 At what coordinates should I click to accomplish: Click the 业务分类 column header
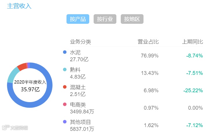(80, 42)
